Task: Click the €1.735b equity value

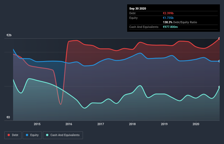Action: point(168,18)
